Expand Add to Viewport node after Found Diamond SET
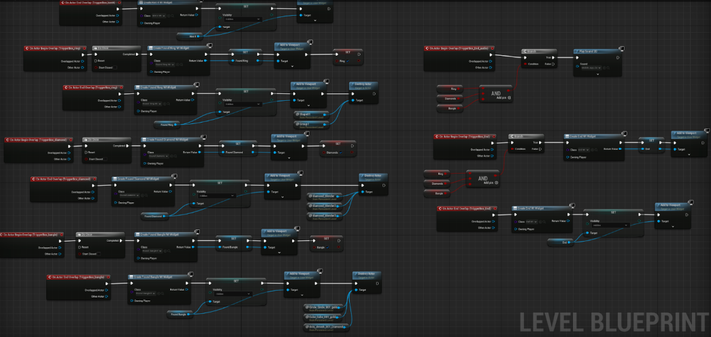This screenshot has height=337, width=711. [x=289, y=159]
